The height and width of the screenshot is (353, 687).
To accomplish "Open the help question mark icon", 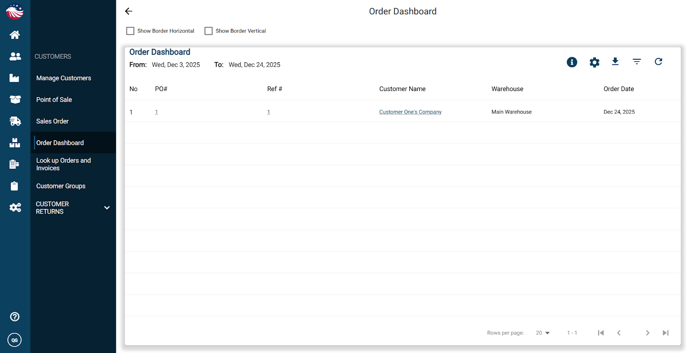I will (x=15, y=317).
